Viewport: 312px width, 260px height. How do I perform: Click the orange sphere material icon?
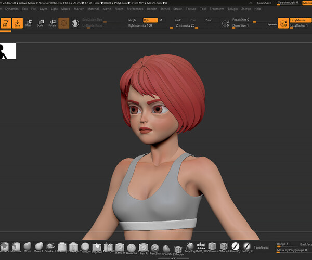pos(63,23)
